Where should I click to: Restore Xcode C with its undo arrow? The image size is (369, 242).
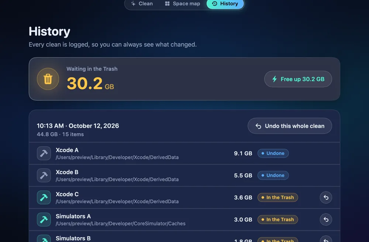[x=326, y=197]
